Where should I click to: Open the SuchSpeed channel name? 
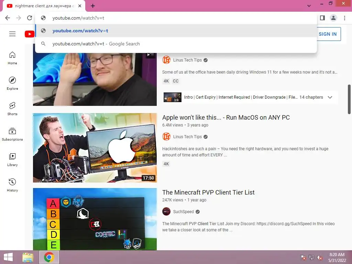point(184,212)
